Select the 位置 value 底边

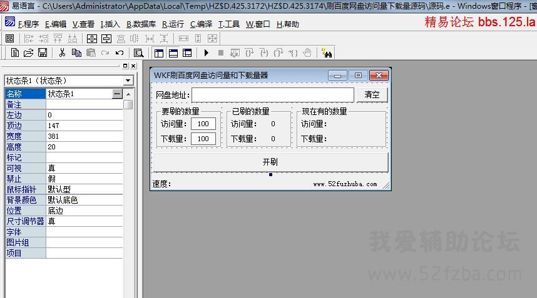pyautogui.click(x=84, y=211)
